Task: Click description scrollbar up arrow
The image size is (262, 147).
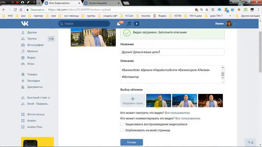Action: pyautogui.click(x=223, y=67)
